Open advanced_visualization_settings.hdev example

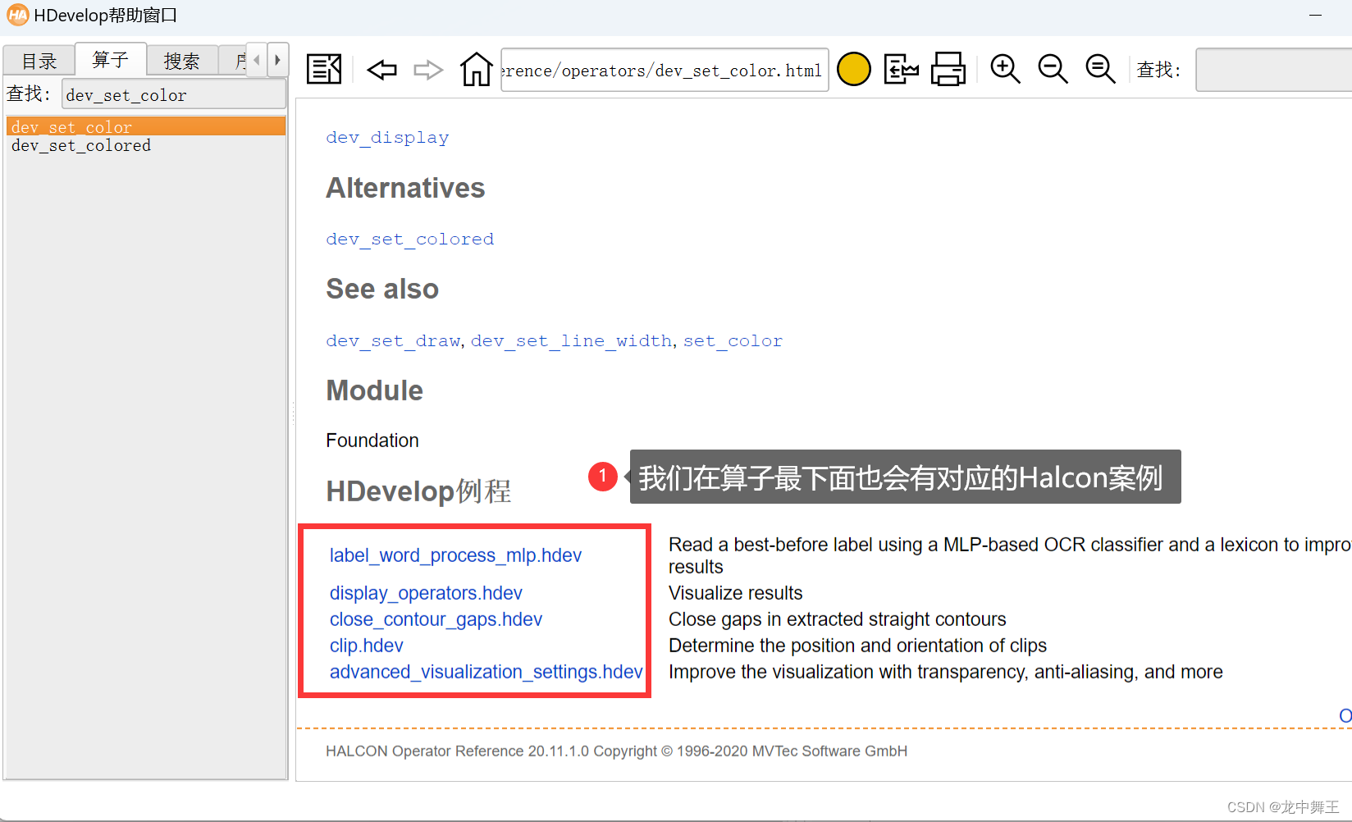pos(486,672)
